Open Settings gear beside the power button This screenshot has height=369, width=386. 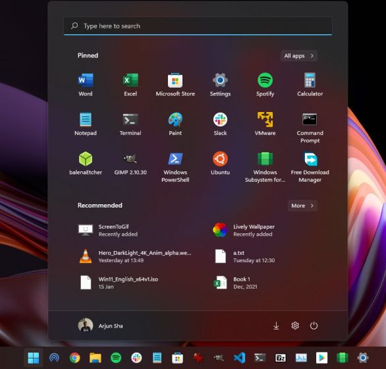295,326
